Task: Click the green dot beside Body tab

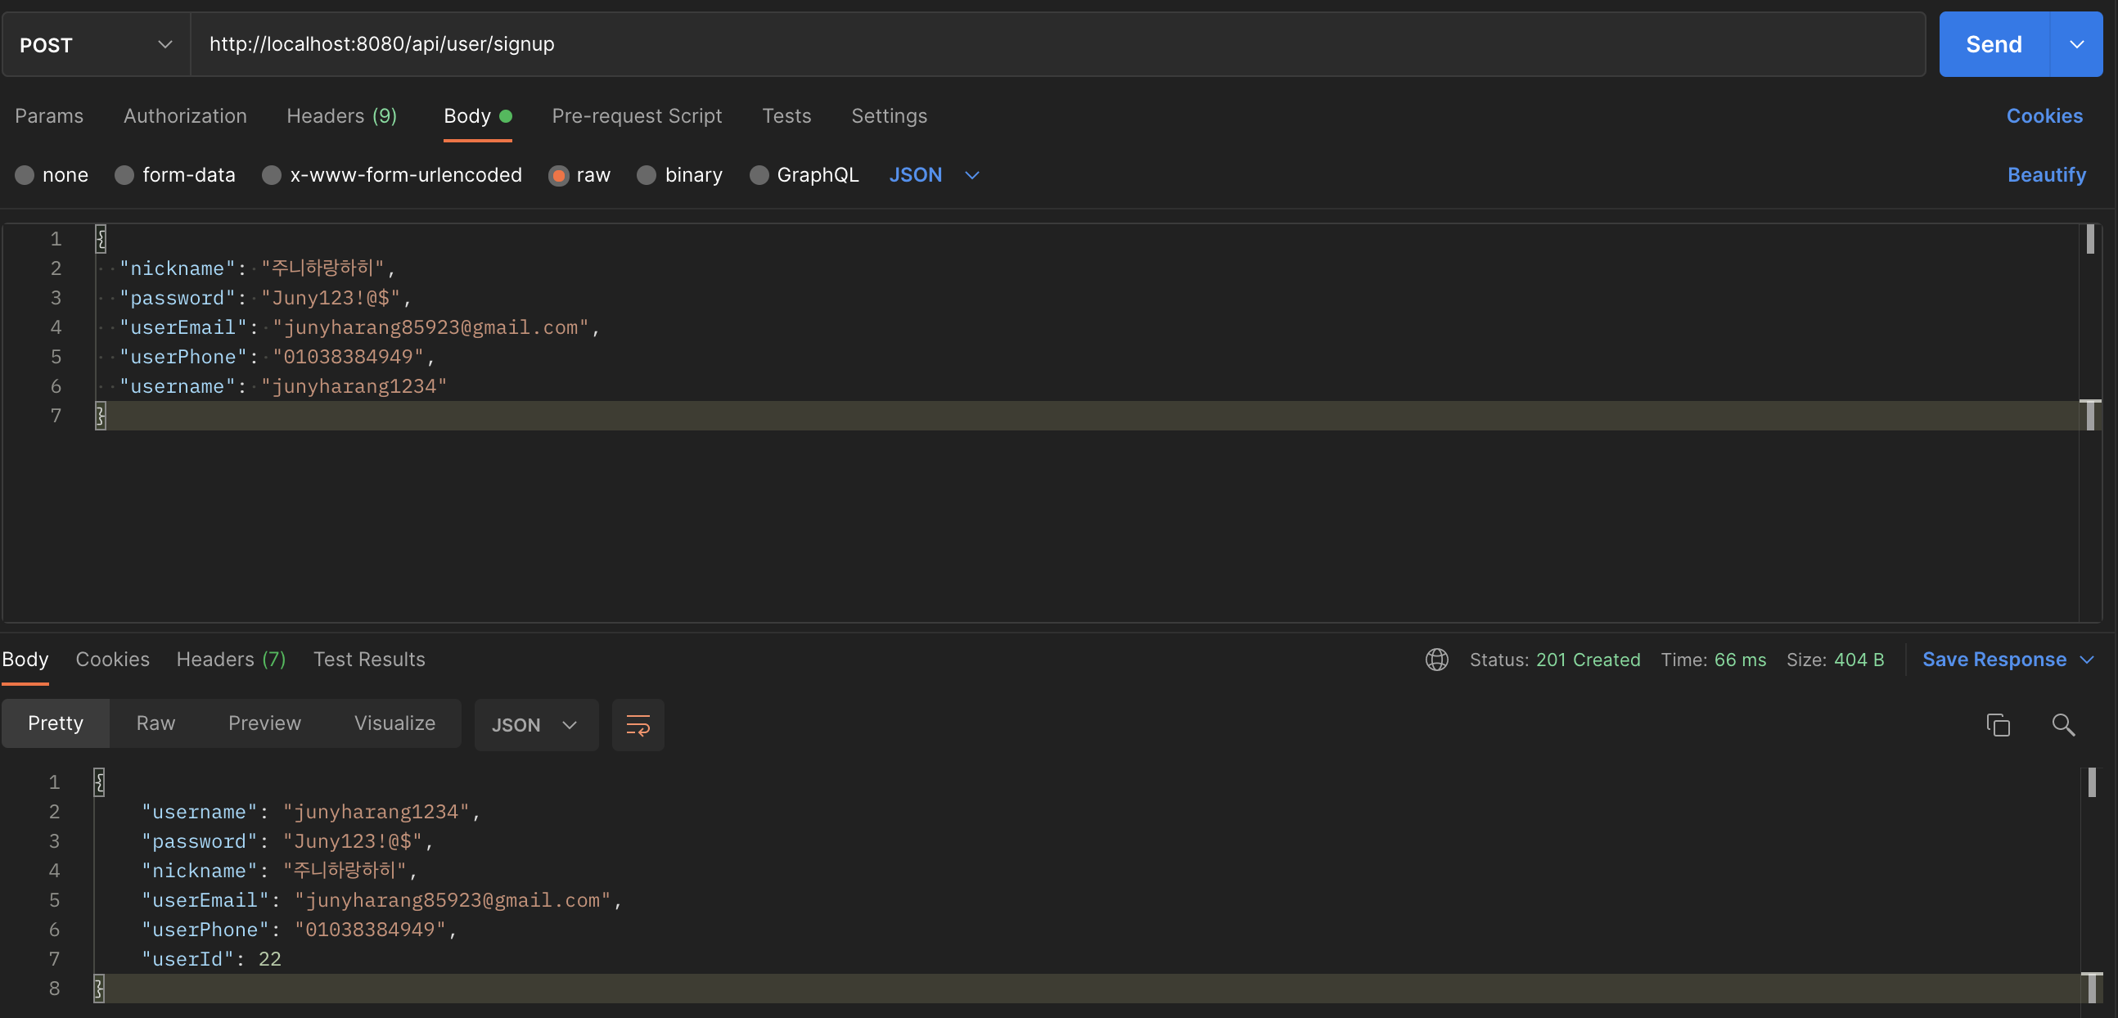Action: point(506,116)
